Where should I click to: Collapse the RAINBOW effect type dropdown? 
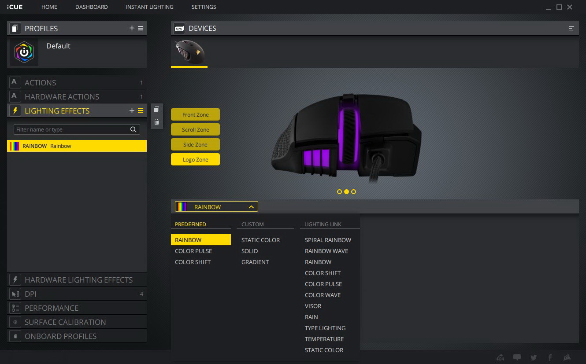click(216, 206)
